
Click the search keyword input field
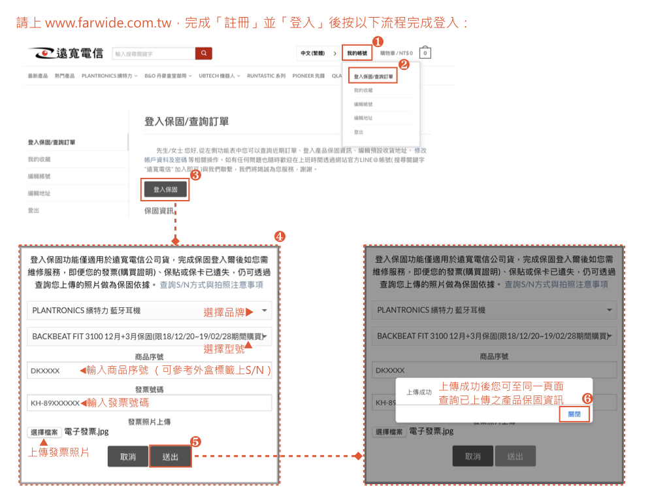pyautogui.click(x=154, y=54)
